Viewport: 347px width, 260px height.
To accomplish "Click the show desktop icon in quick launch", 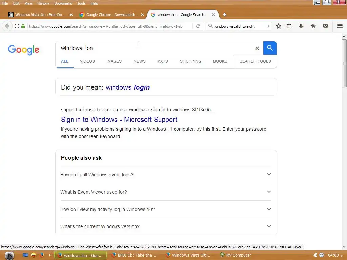I will click(25, 255).
